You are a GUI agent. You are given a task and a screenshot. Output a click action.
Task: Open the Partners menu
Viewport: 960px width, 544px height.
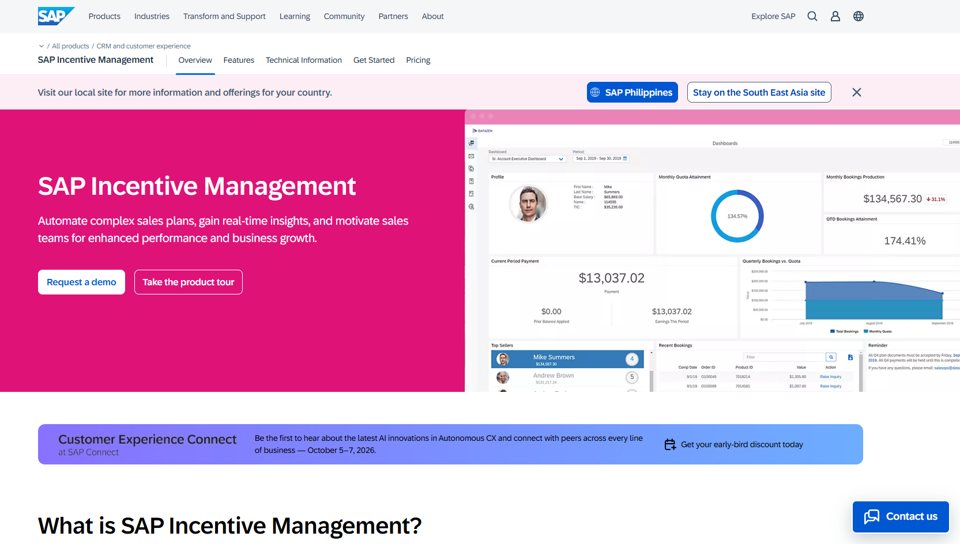(x=393, y=16)
